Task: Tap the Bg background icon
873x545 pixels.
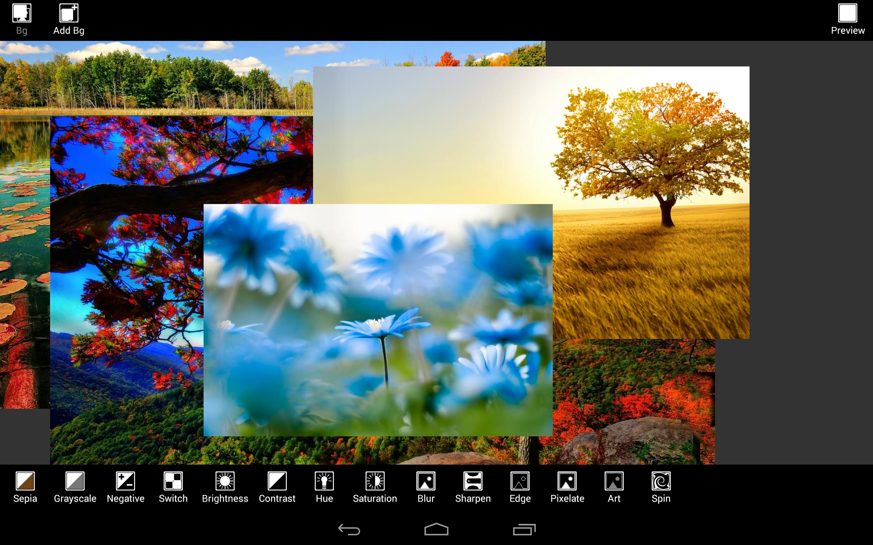Action: tap(21, 19)
